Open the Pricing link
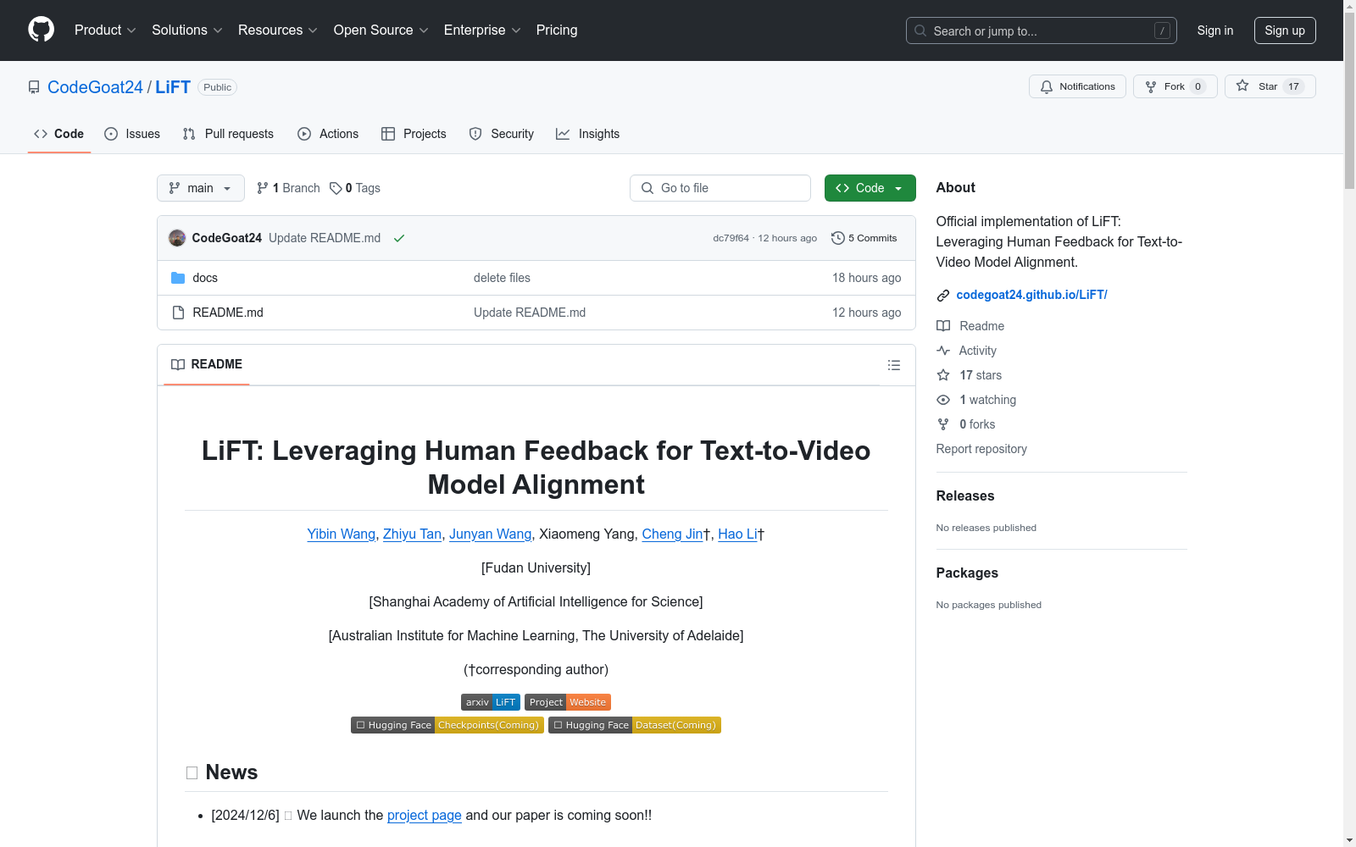Screen dimensions: 1356x847 coord(557,30)
